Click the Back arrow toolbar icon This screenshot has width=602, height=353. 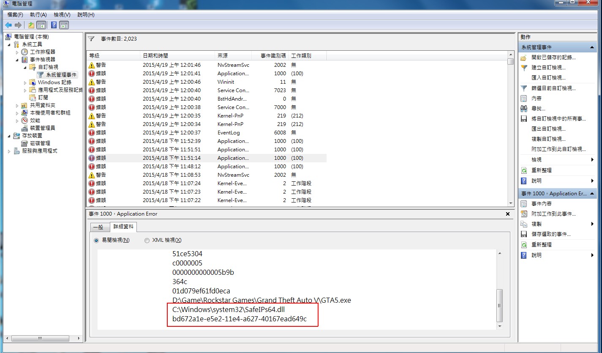(x=8, y=25)
